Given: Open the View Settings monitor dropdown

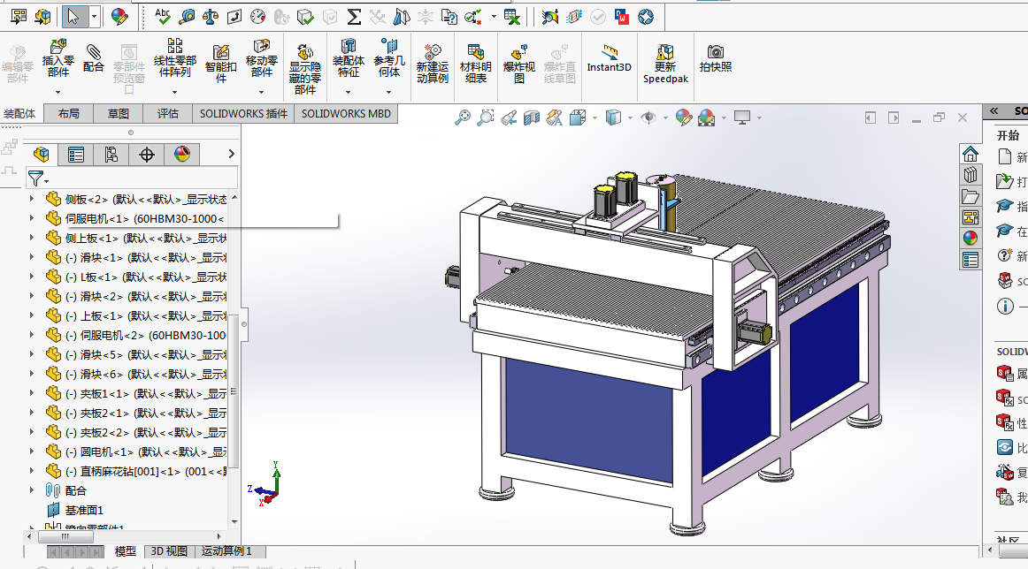Looking at the screenshot, I should click(x=759, y=118).
